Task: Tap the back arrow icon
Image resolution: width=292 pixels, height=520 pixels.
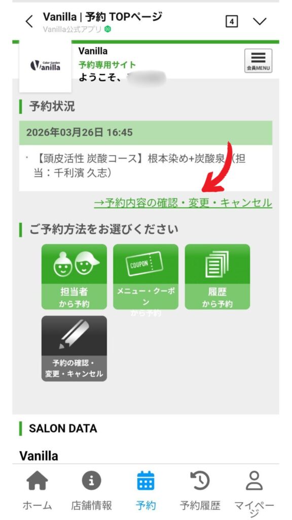Action: pos(29,21)
